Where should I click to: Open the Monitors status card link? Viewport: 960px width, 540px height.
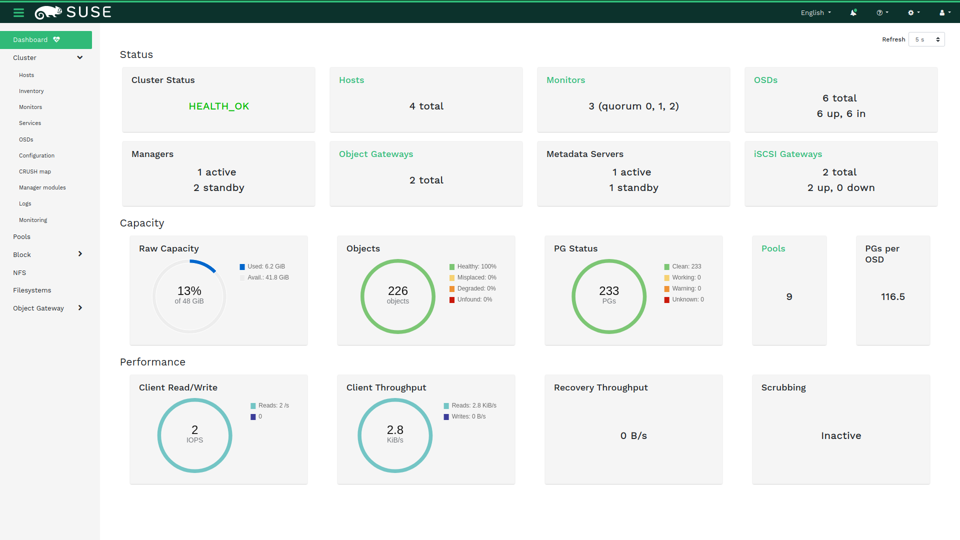pyautogui.click(x=565, y=80)
